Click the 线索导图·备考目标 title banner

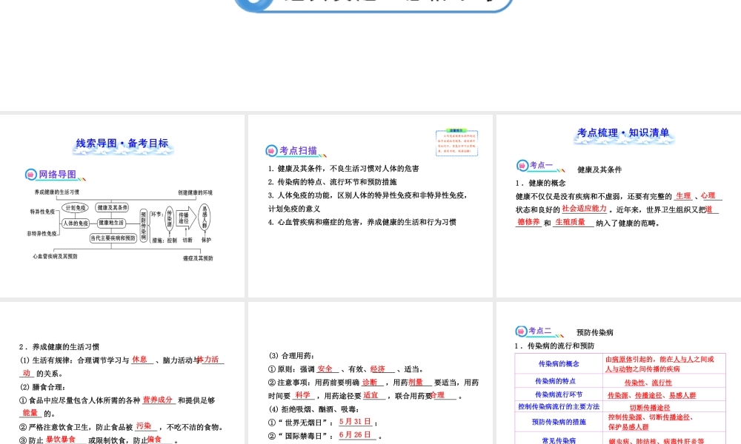[123, 144]
